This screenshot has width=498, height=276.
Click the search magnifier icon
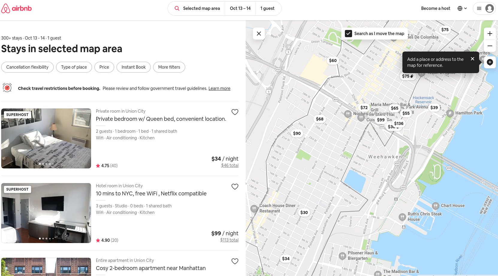177,8
